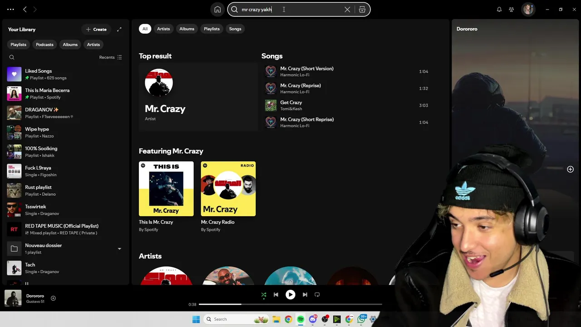581x327 pixels.
Task: Filter library by Playlists
Action: coord(19,45)
